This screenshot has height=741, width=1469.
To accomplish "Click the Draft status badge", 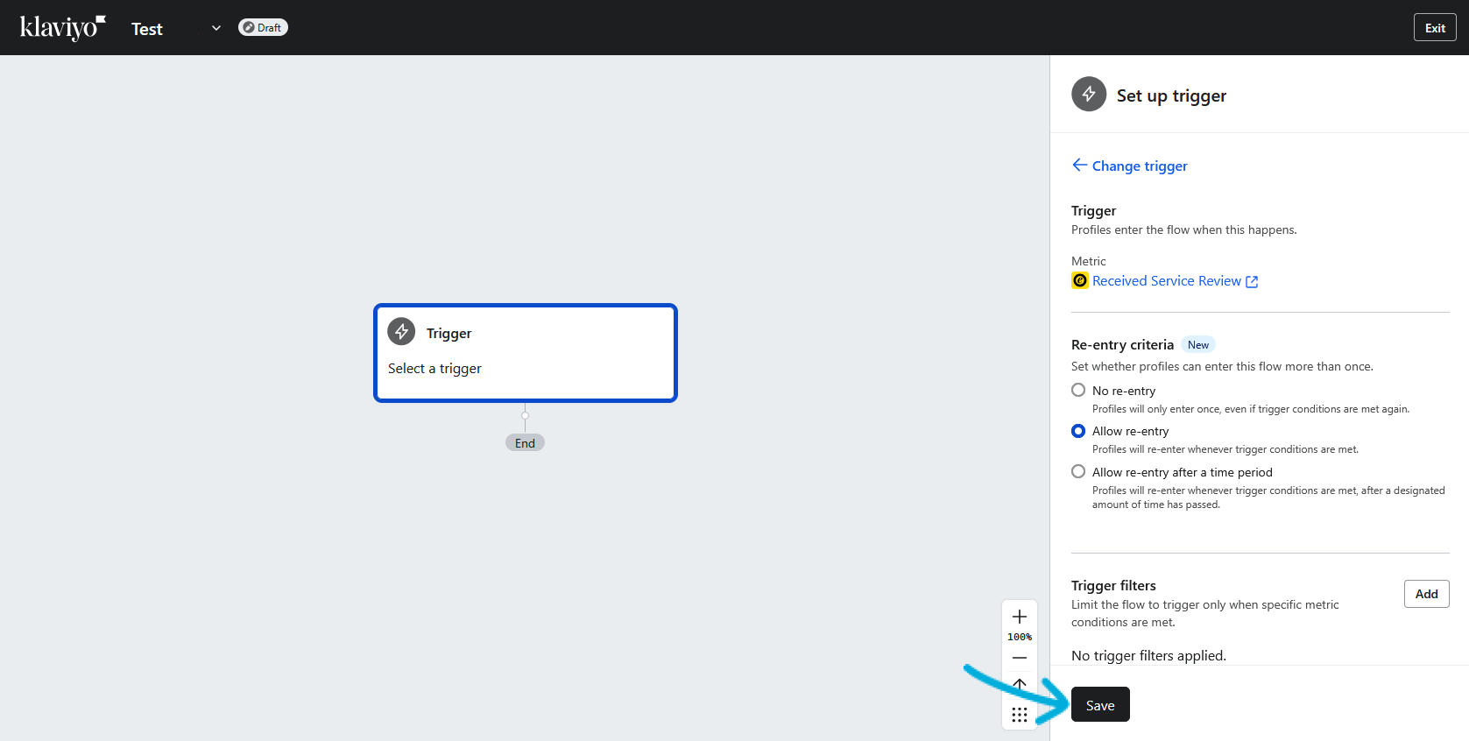I will pos(263,28).
